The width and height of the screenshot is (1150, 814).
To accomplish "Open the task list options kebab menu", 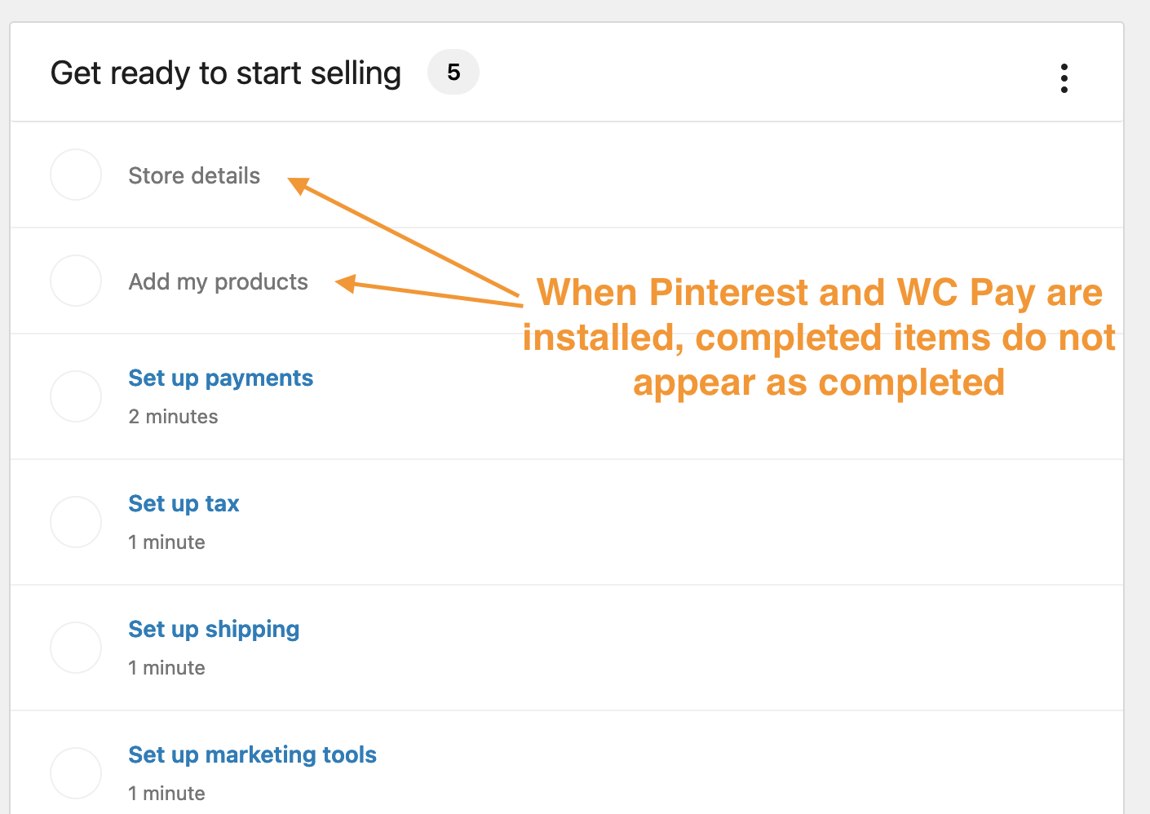I will [1064, 77].
